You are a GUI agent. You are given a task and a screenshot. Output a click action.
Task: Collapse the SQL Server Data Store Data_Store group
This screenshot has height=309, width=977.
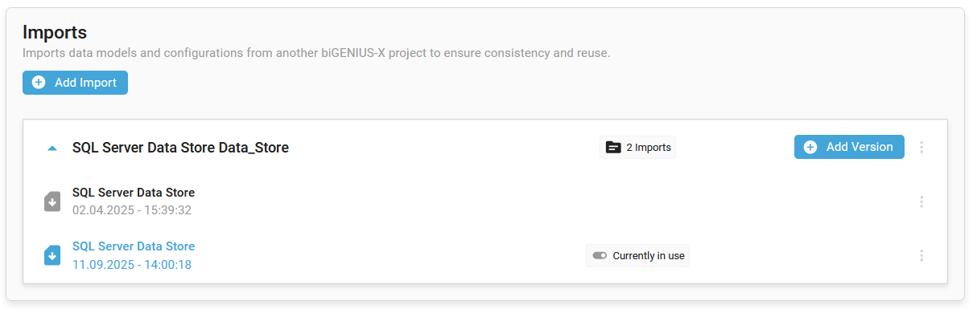coord(52,148)
